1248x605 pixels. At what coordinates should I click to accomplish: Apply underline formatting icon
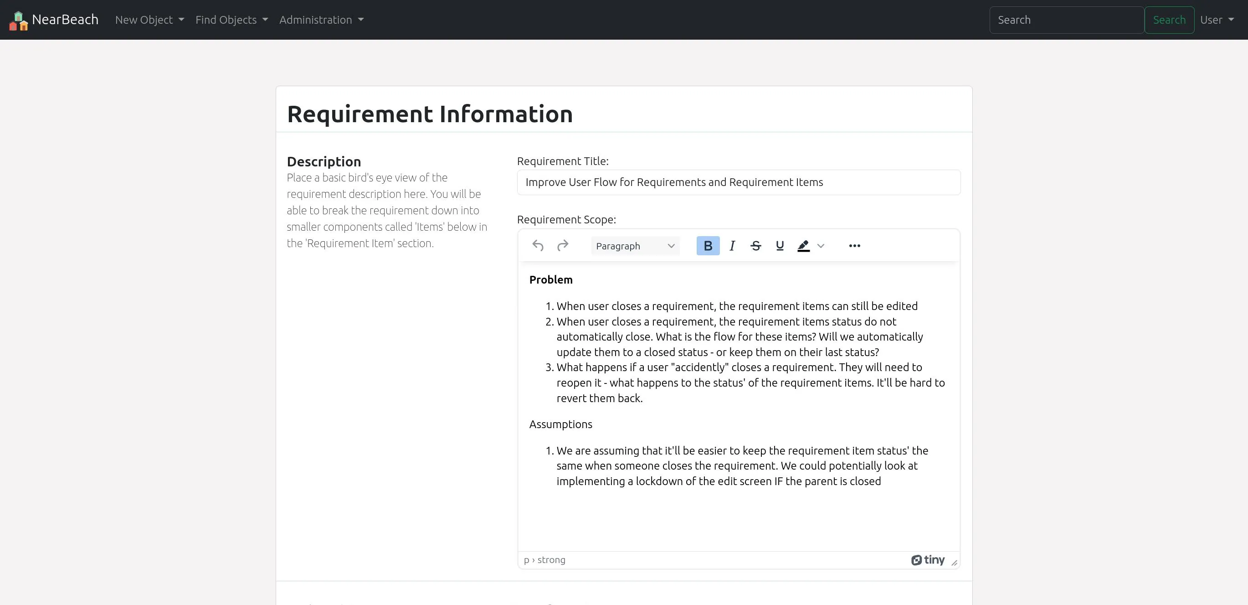pyautogui.click(x=780, y=246)
